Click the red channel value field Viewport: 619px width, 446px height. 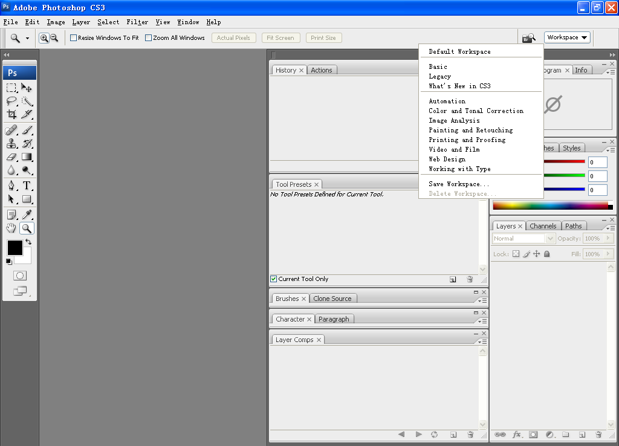click(598, 162)
